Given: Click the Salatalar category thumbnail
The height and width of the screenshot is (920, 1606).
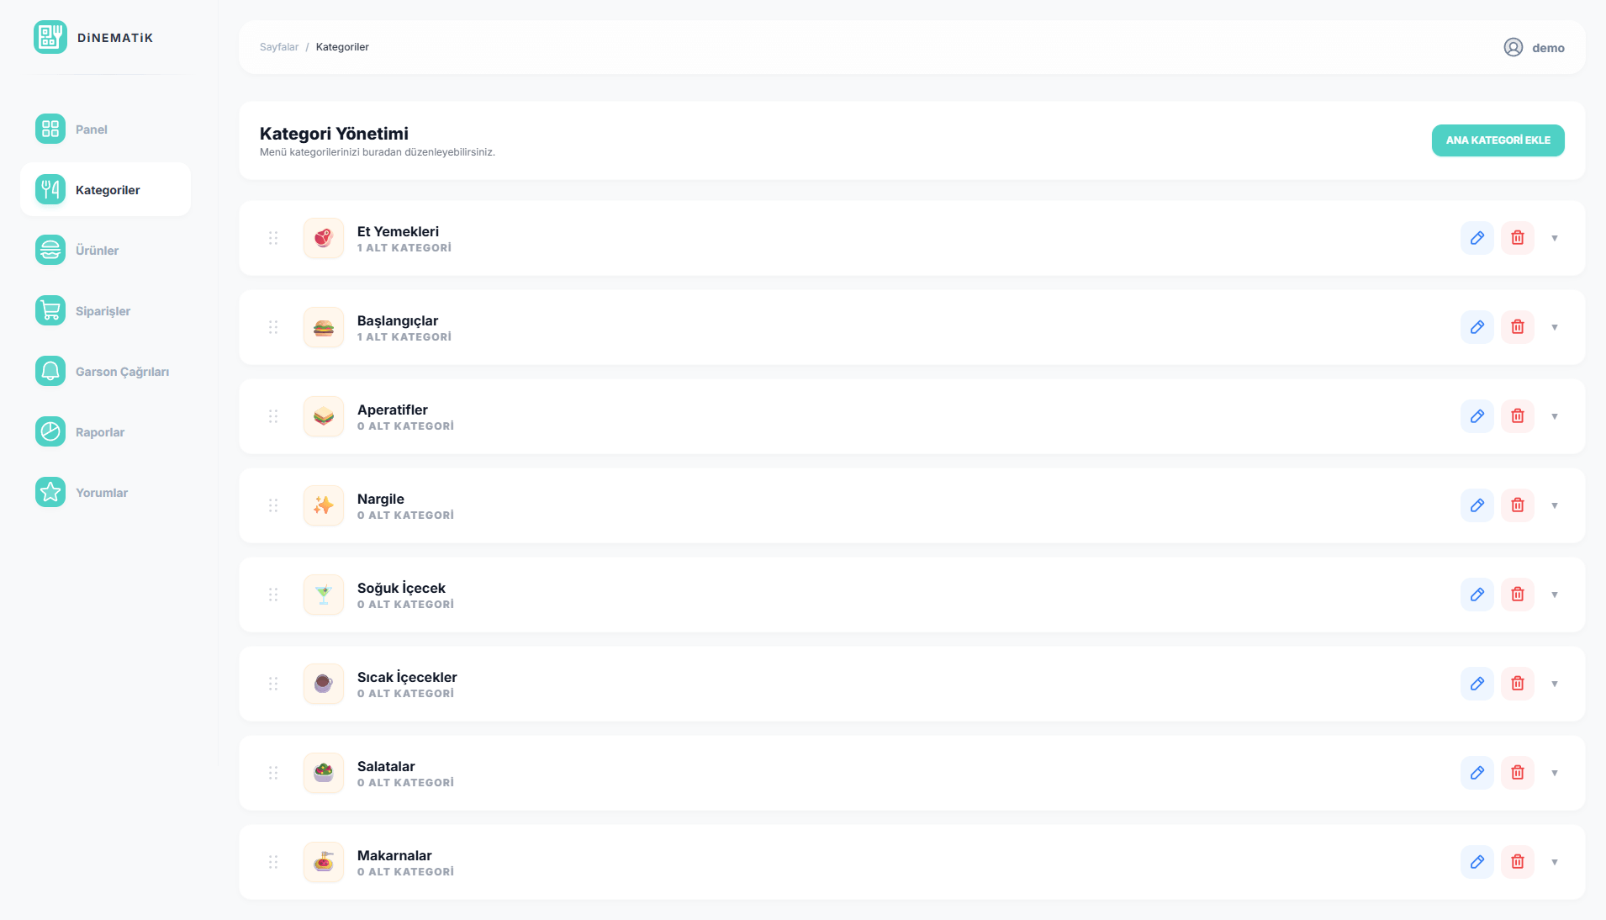Looking at the screenshot, I should click(x=324, y=773).
